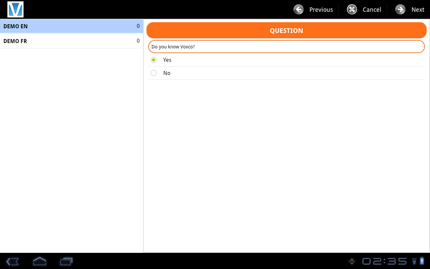Go to the Previous question
The height and width of the screenshot is (269, 430).
[x=321, y=10]
